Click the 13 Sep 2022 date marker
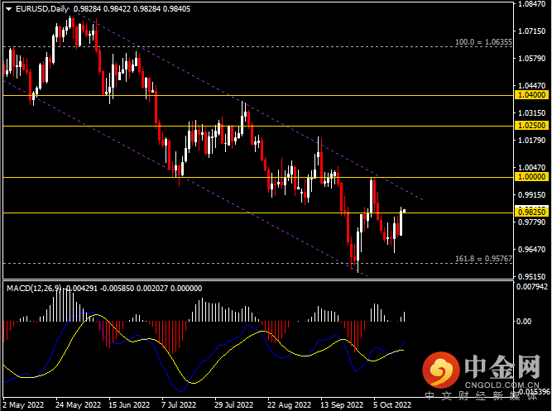Screen dimensions: 552x411 click(342, 405)
